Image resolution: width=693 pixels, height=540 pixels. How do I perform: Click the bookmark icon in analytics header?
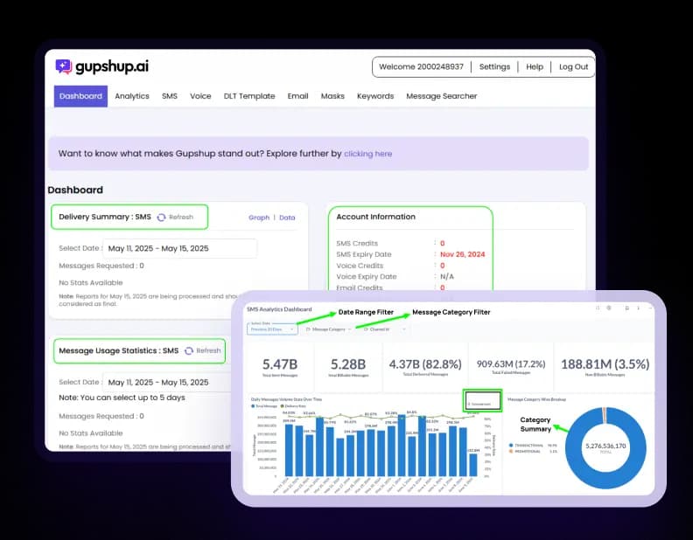(626, 308)
